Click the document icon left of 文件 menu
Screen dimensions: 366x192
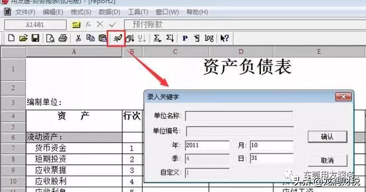(8, 12)
